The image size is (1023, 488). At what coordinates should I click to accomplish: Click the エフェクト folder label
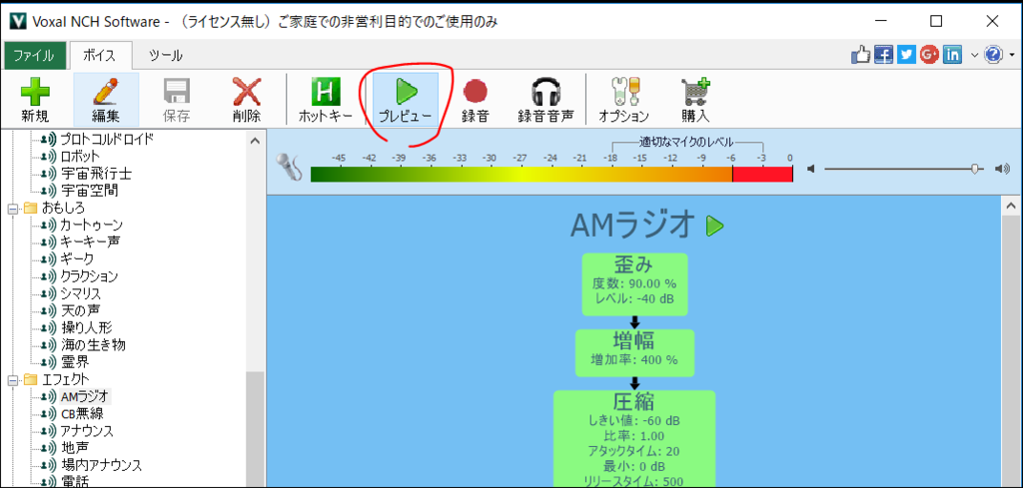tap(66, 379)
